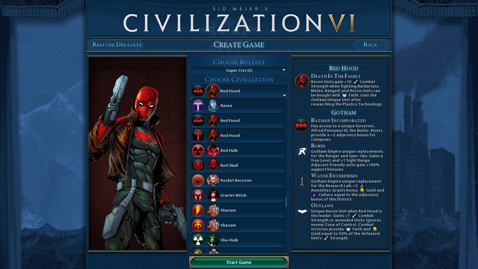Click Rocket Raccoon's portrait icon
The image size is (478, 269).
pos(213,181)
